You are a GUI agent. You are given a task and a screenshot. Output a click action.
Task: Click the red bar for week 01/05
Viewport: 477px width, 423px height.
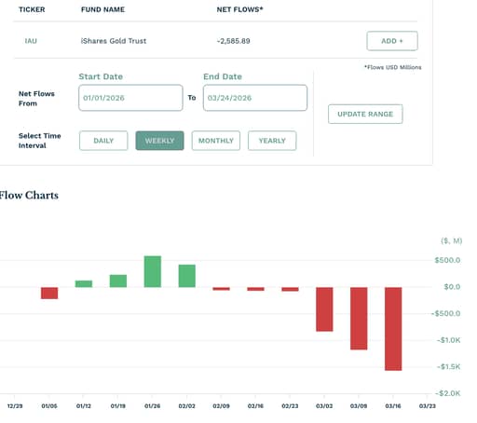pyautogui.click(x=49, y=293)
